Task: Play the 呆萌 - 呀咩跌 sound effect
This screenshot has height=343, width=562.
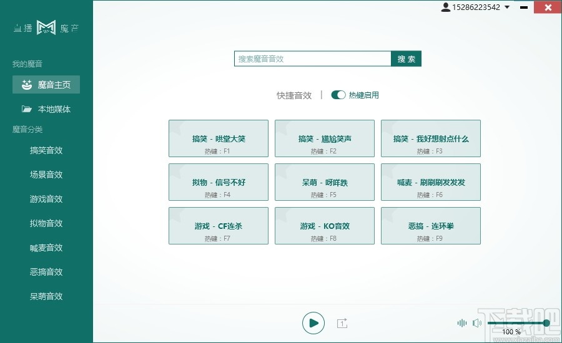Action: point(324,182)
